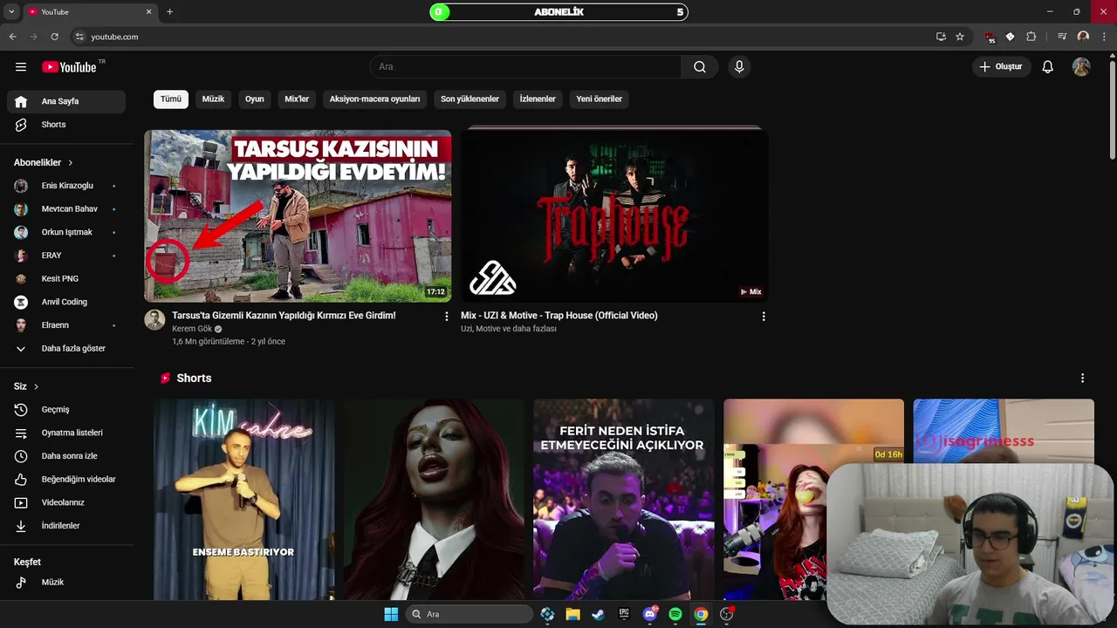
Task: Click the browser back arrow
Action: tap(12, 37)
